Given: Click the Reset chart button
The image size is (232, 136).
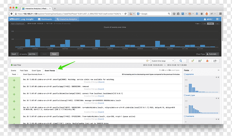Looking at the screenshot, I should (54, 54).
